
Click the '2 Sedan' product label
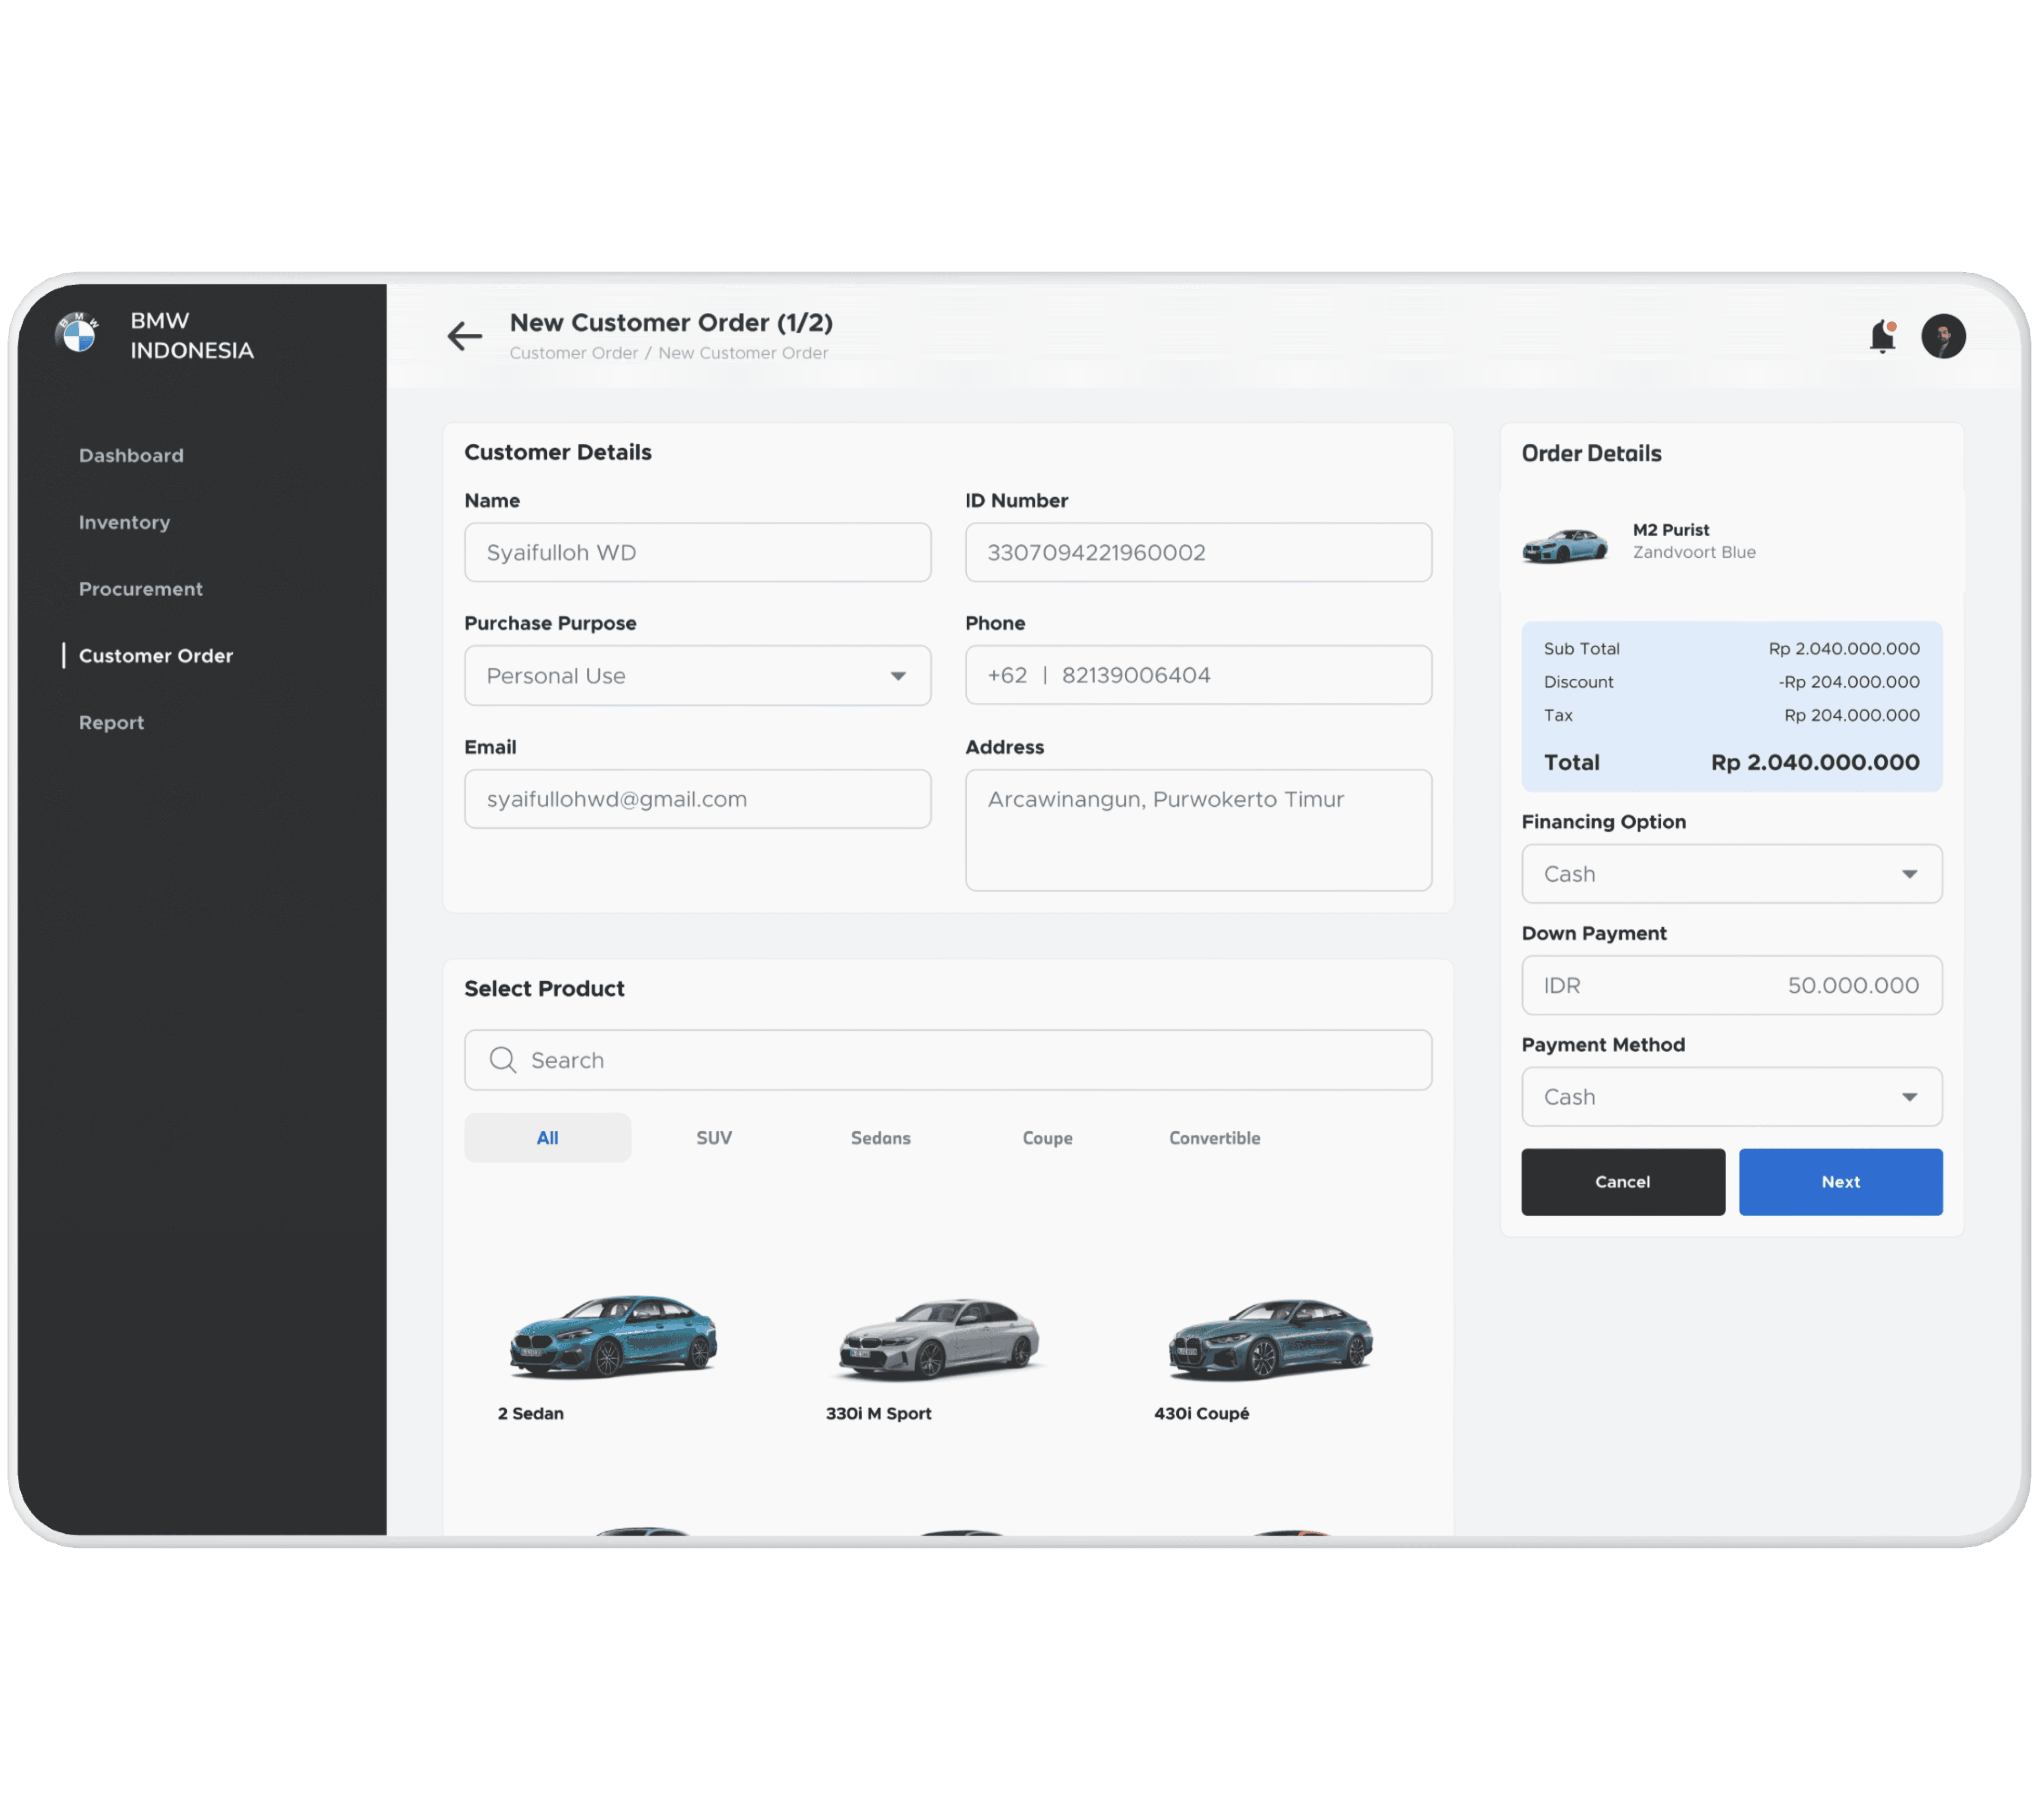(x=530, y=1413)
